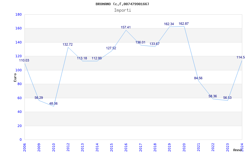The image size is (245, 153).
Task: Click the y-axis tick 40
Action: [19, 112]
